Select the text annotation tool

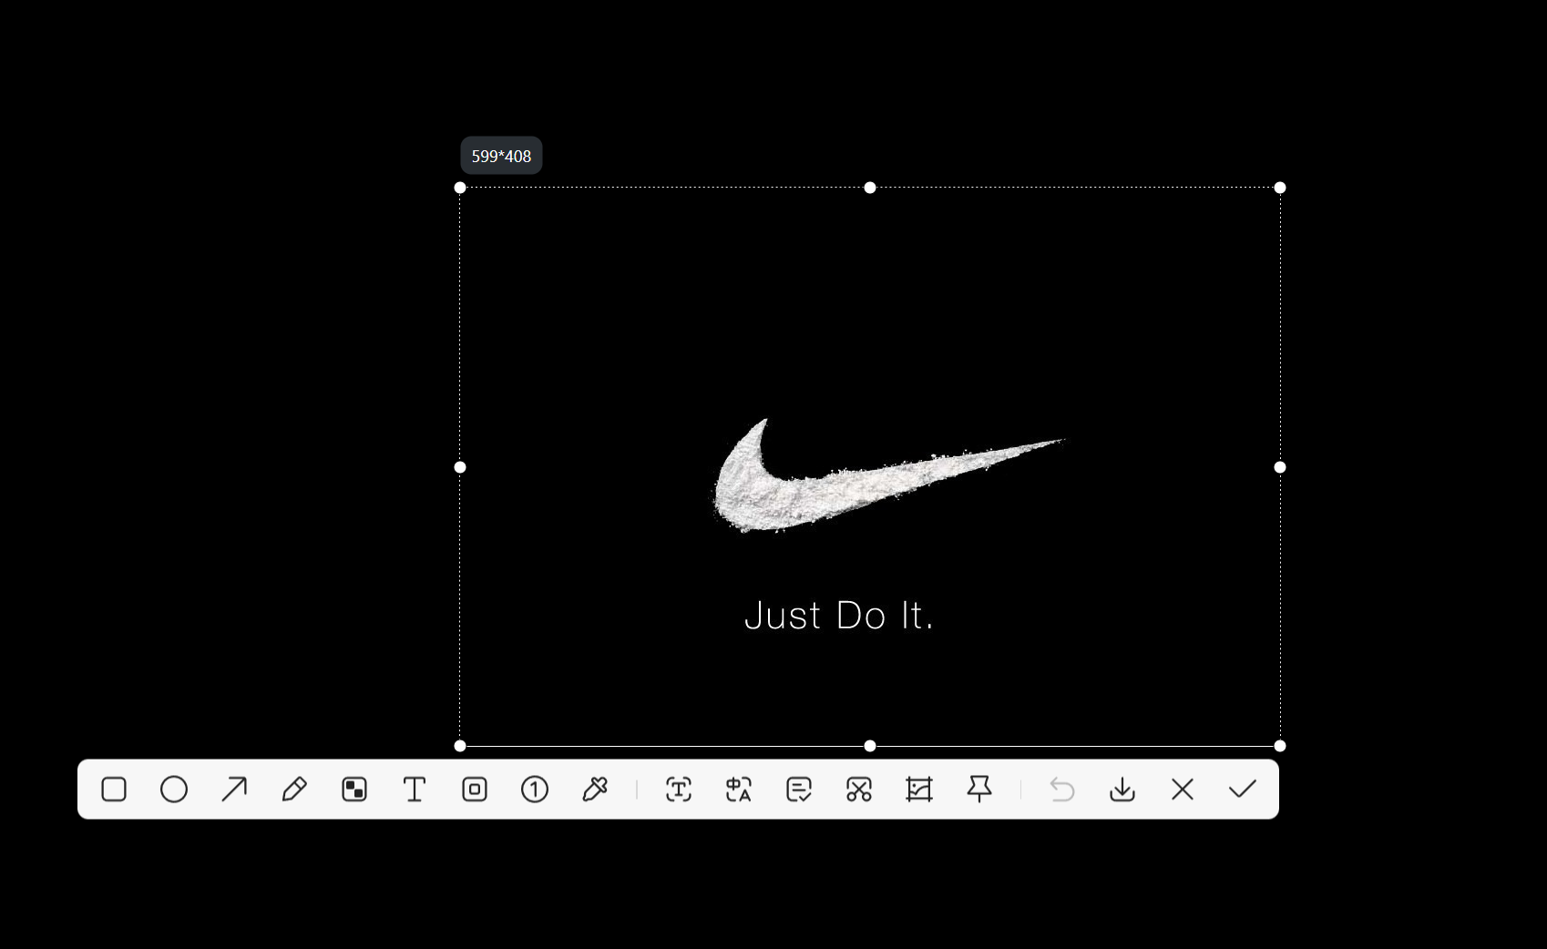coord(415,789)
